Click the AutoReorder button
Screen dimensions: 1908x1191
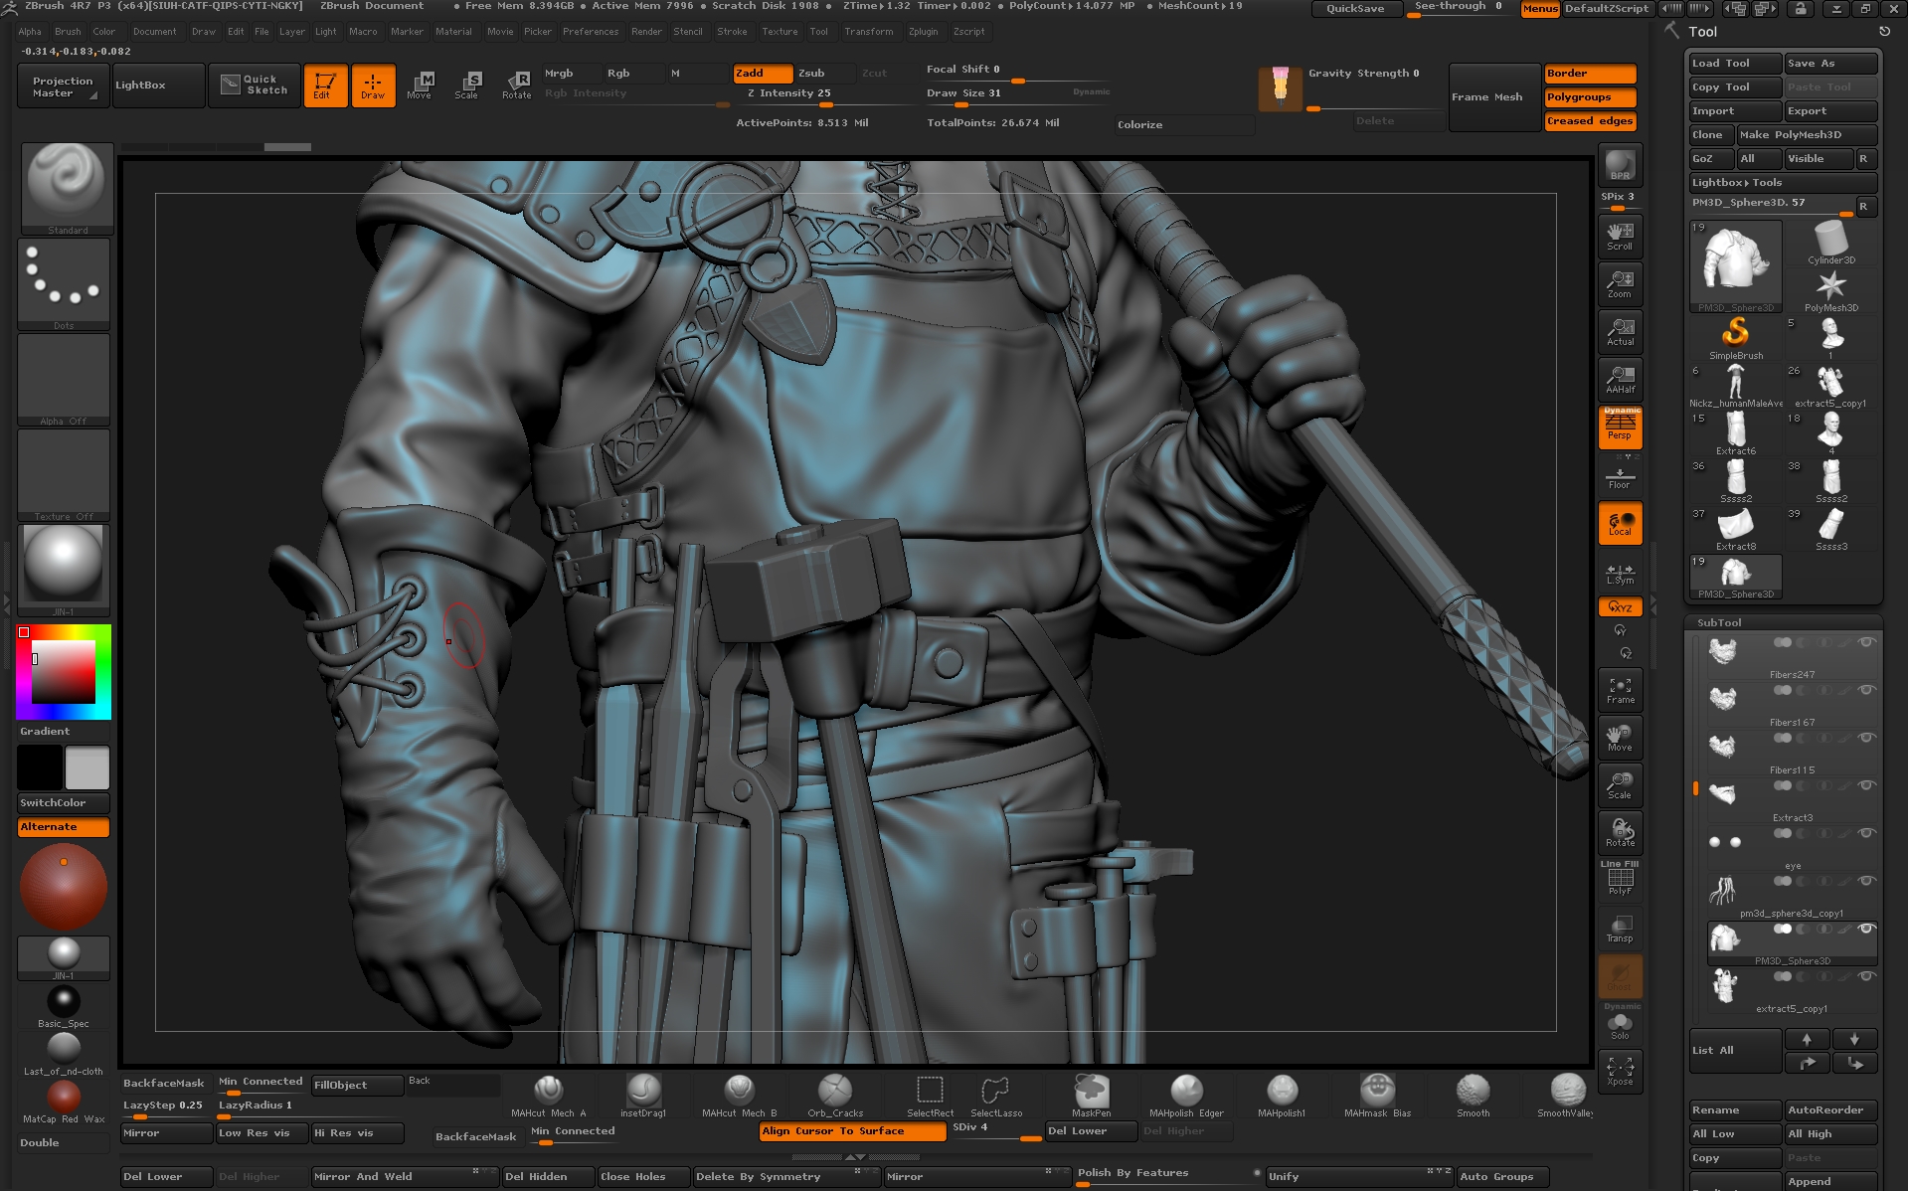(x=1831, y=1110)
